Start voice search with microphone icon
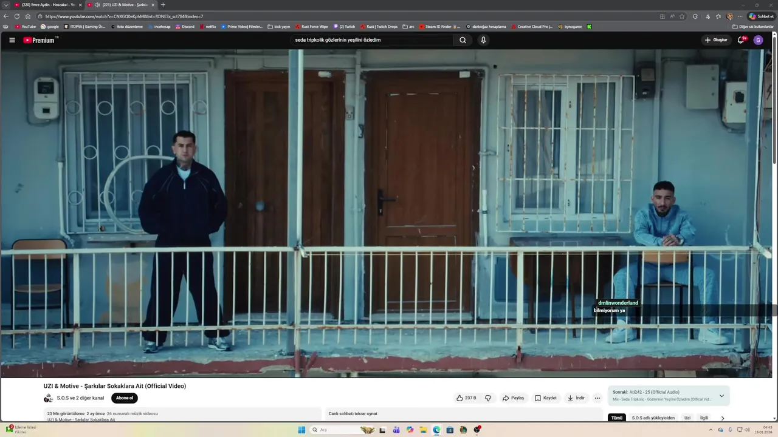The height and width of the screenshot is (437, 778). (x=483, y=40)
